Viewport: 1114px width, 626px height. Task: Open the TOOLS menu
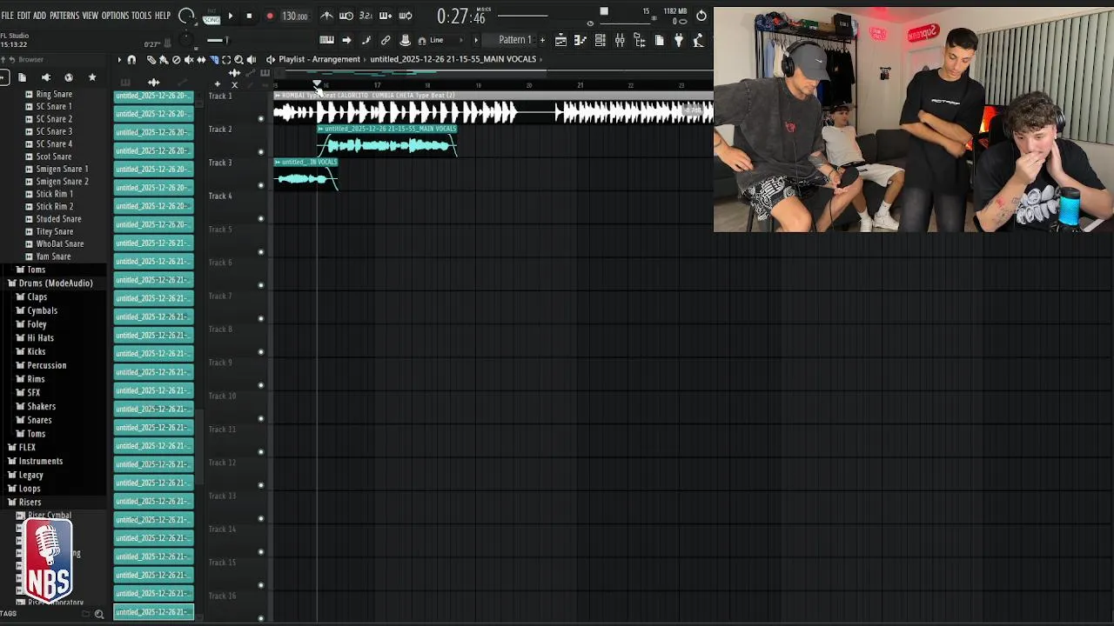[x=141, y=16]
